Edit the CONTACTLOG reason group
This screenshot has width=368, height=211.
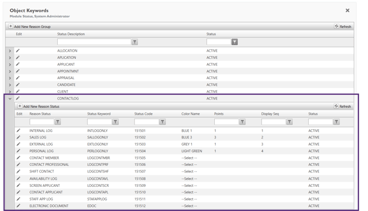click(x=18, y=98)
